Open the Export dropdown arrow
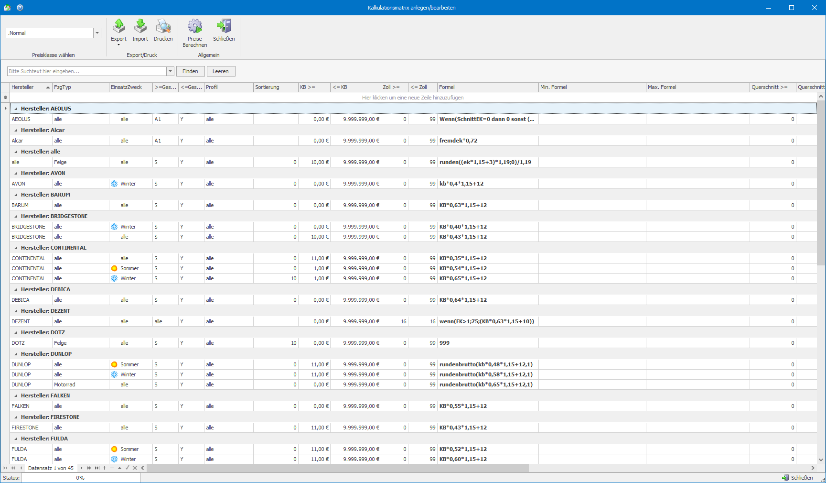 click(118, 45)
